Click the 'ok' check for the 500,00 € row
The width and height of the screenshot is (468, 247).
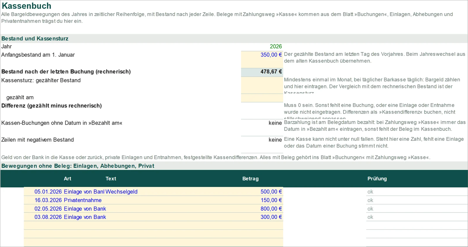370,192
